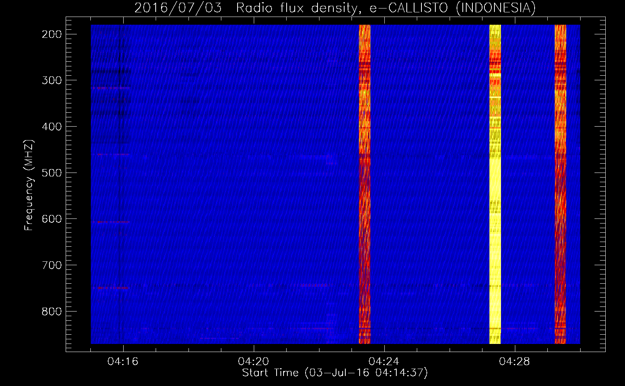Image resolution: width=625 pixels, height=386 pixels.
Task: Click the 200 frequency tick label
Action: click(52, 34)
